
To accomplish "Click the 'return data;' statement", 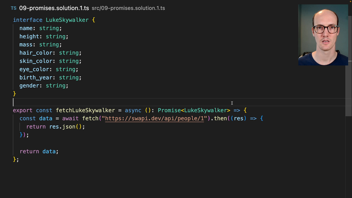I will pos(39,151).
